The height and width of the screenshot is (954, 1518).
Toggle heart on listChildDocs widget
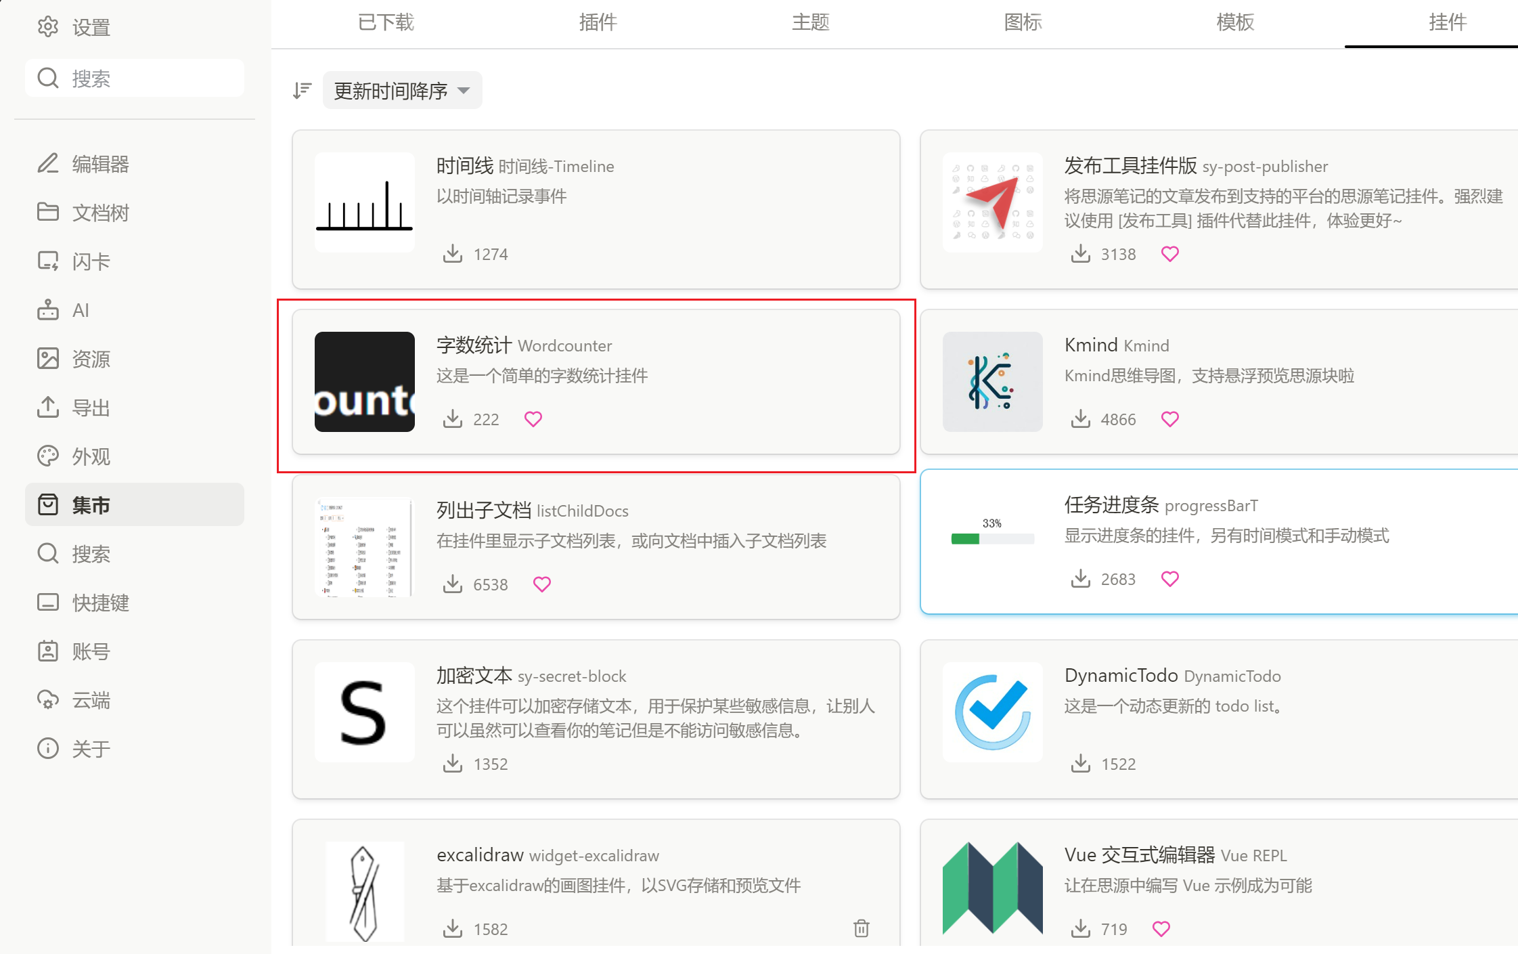pos(541,584)
